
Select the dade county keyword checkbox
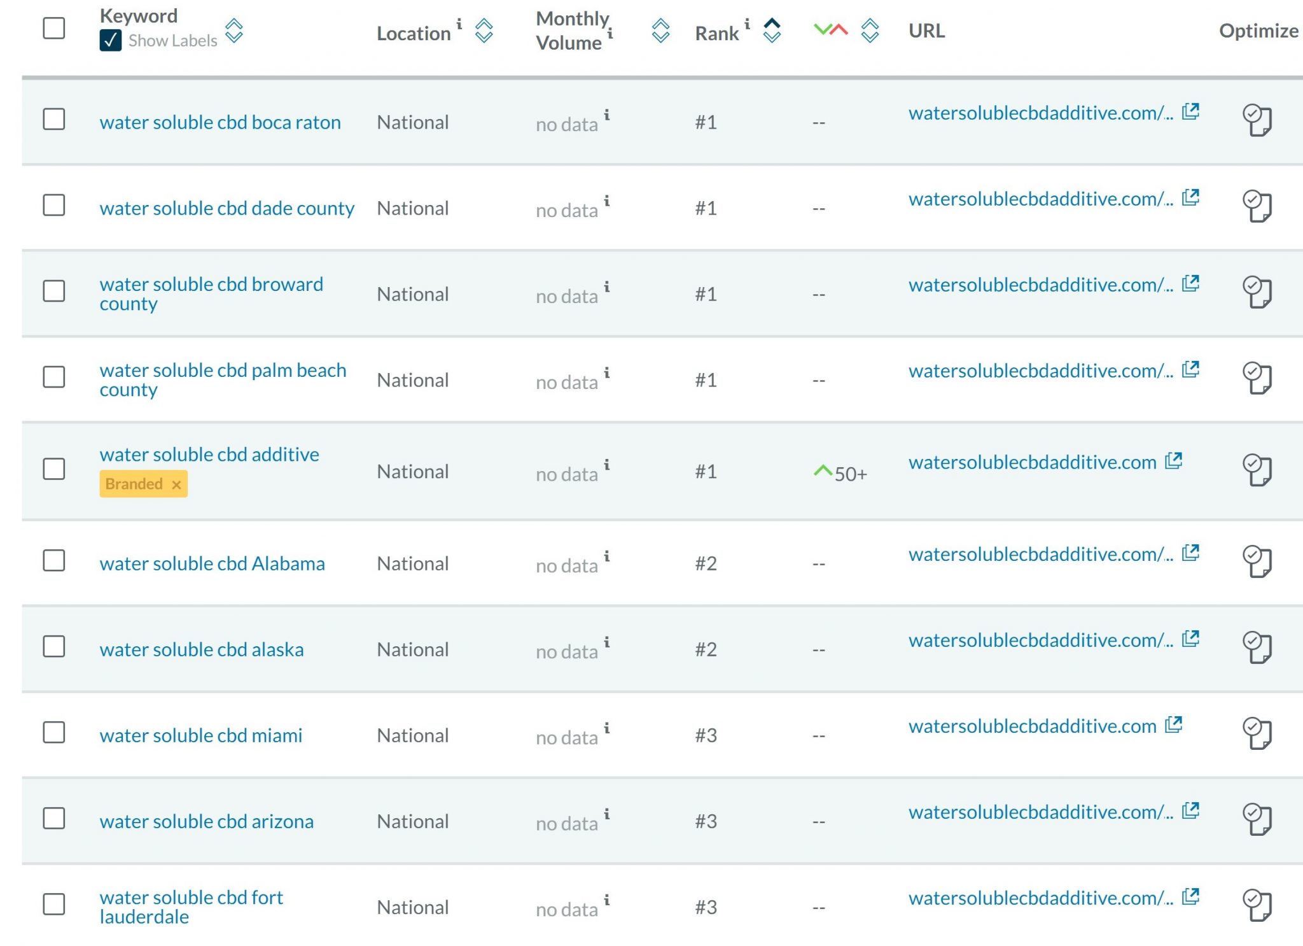(x=54, y=205)
